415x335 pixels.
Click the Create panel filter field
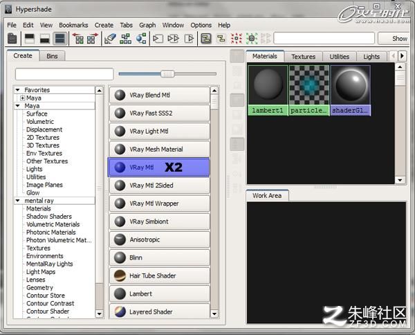click(64, 74)
